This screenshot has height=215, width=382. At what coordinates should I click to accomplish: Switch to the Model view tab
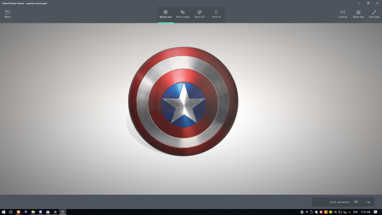tap(165, 14)
